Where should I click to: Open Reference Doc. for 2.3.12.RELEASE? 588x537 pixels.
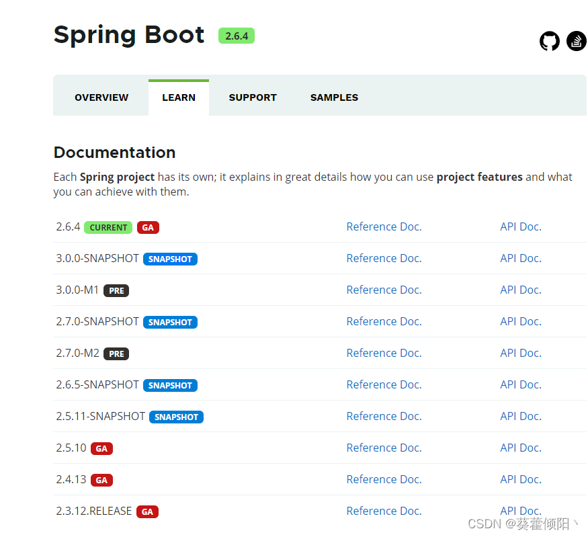pos(384,511)
